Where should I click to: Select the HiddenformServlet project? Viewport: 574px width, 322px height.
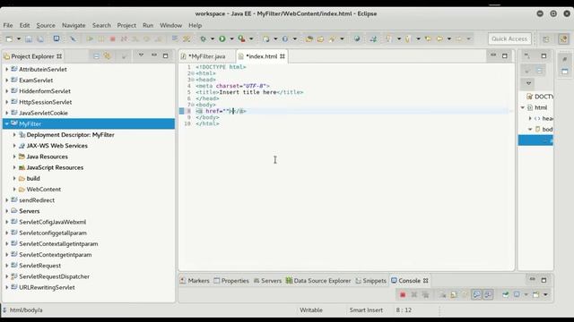pos(45,91)
